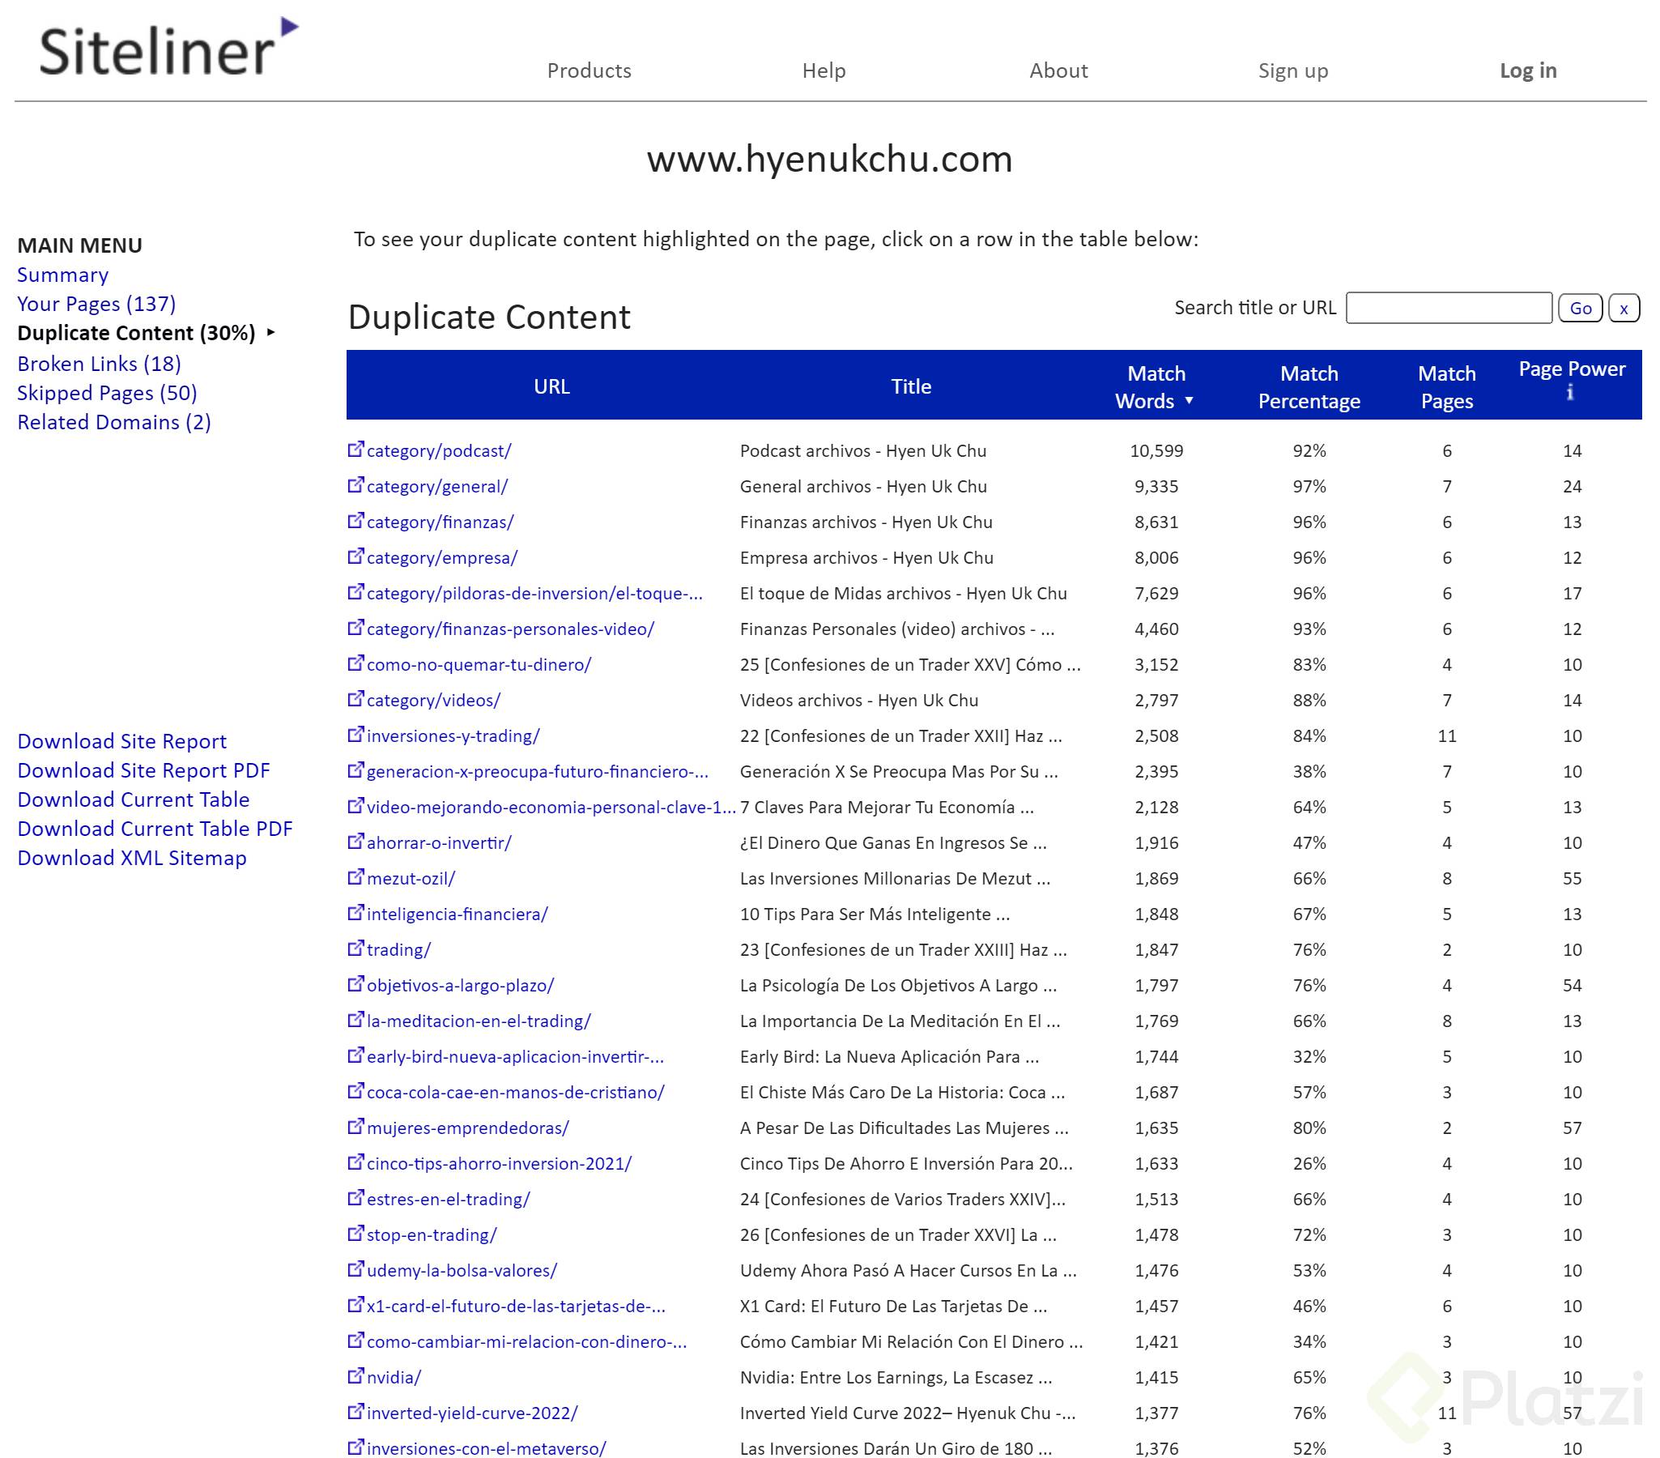The height and width of the screenshot is (1458, 1660).
Task: Open external link icon for objetivos-a-largo-plazo/
Action: [x=355, y=983]
